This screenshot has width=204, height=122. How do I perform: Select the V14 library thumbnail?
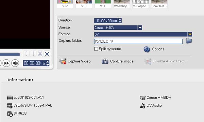tap(103, 4)
